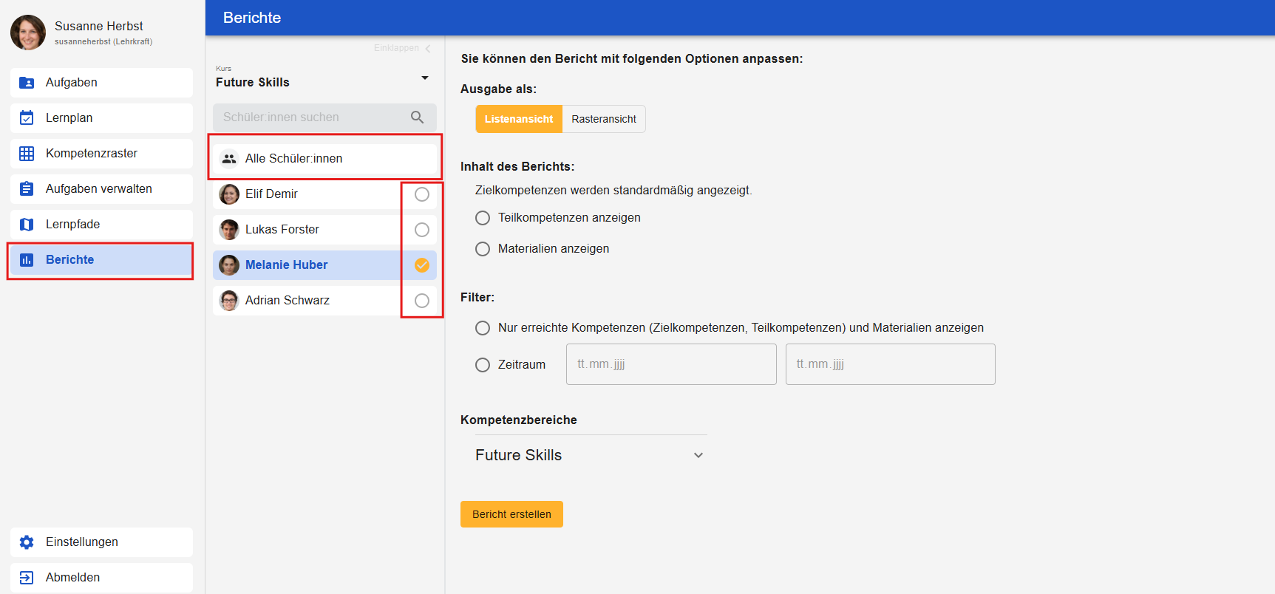Switch to Rasteransicht output view

[603, 119]
